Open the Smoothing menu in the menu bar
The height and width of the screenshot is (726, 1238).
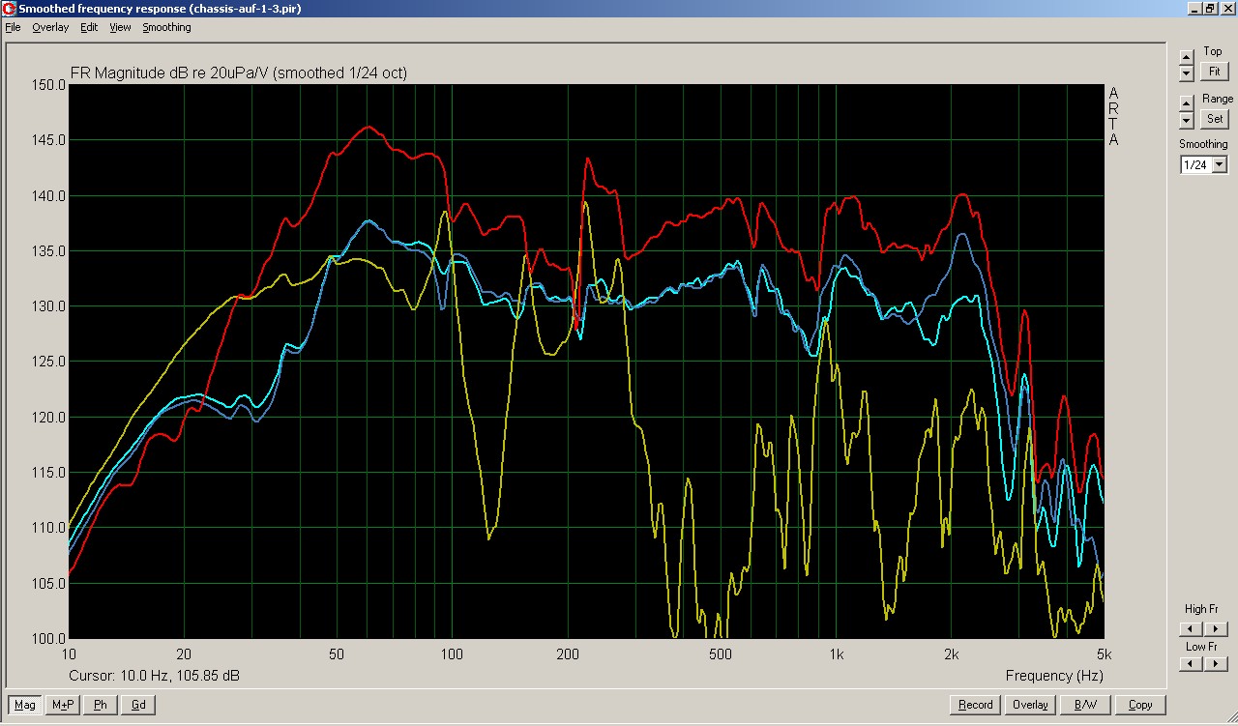click(166, 27)
